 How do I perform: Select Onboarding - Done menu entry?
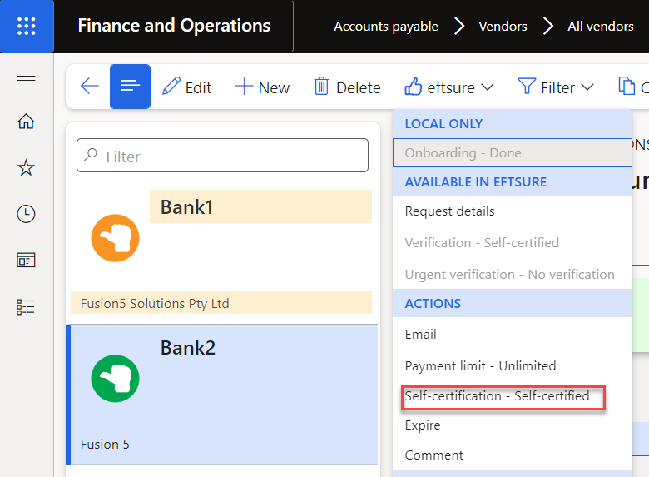click(x=513, y=153)
